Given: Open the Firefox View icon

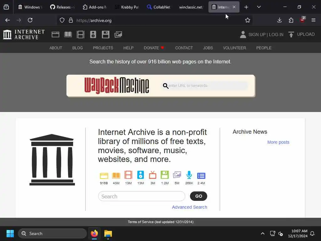Looking at the screenshot, I should (6, 7).
